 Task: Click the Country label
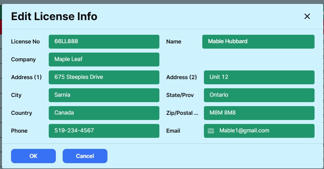[x=21, y=113]
